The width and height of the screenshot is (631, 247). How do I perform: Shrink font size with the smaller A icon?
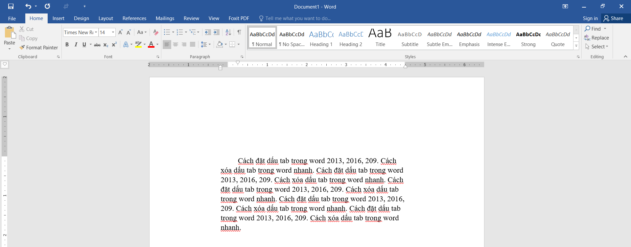pos(129,32)
